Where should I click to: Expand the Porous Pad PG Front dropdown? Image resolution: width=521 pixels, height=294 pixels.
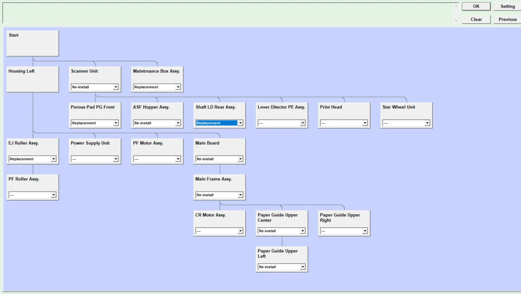click(95, 123)
